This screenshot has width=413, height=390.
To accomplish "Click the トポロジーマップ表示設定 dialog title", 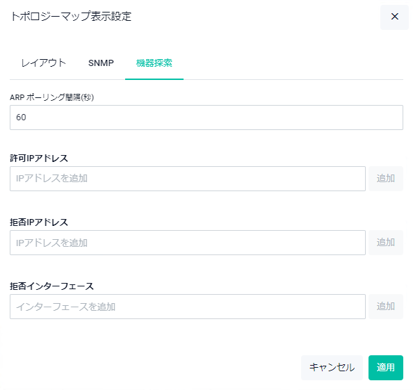I will (71, 16).
